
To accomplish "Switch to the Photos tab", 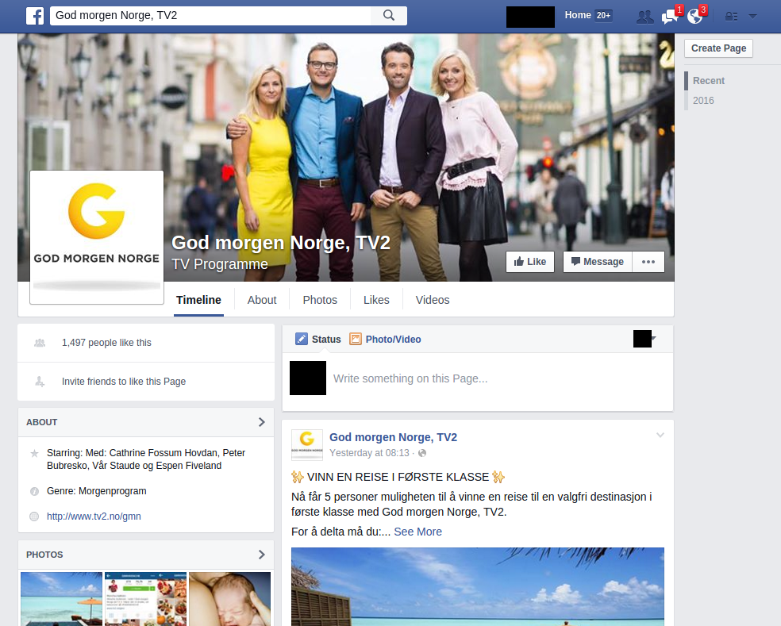I will (x=320, y=300).
